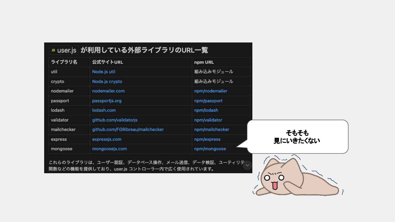This screenshot has width=395, height=222.
Task: Open the github.com/FGRibreau/mailchecker link
Action: [128, 129]
